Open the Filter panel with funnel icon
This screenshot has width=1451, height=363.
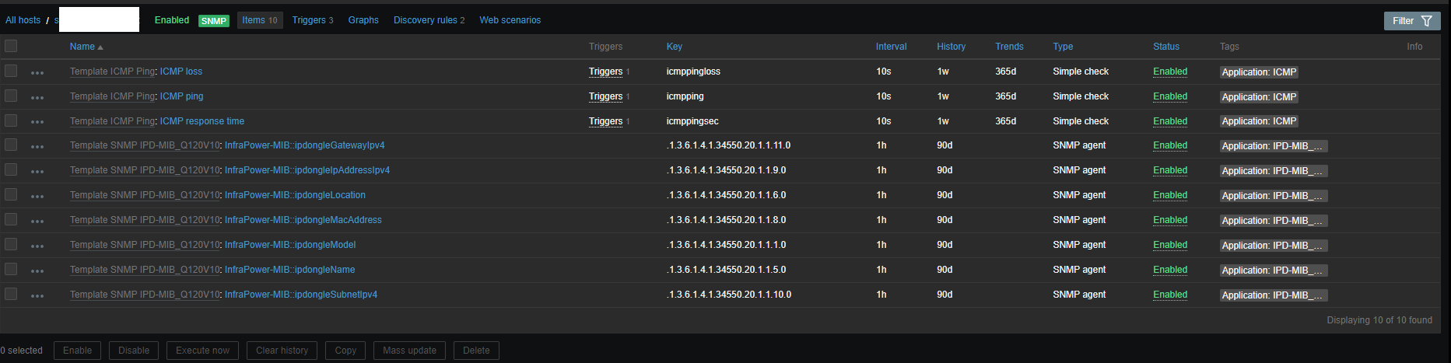[x=1411, y=21]
